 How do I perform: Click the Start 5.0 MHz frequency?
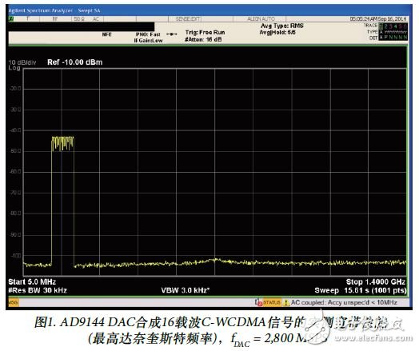[32, 281]
